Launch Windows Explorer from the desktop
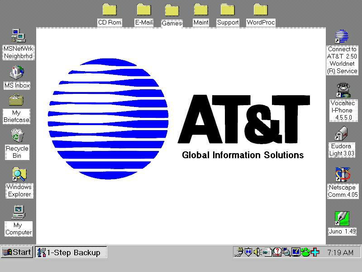This screenshot has width=362, height=272. pyautogui.click(x=19, y=175)
